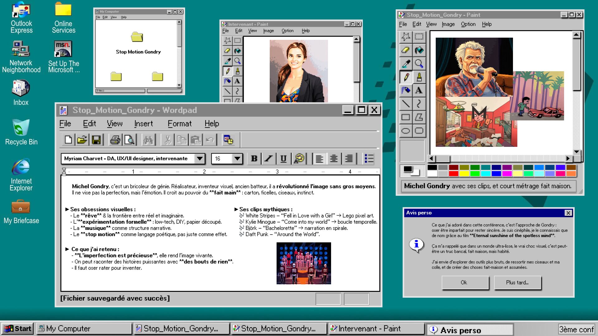This screenshot has width=598, height=336.
Task: Click the Copy icon in Wordpad toolbar
Action: tap(182, 140)
